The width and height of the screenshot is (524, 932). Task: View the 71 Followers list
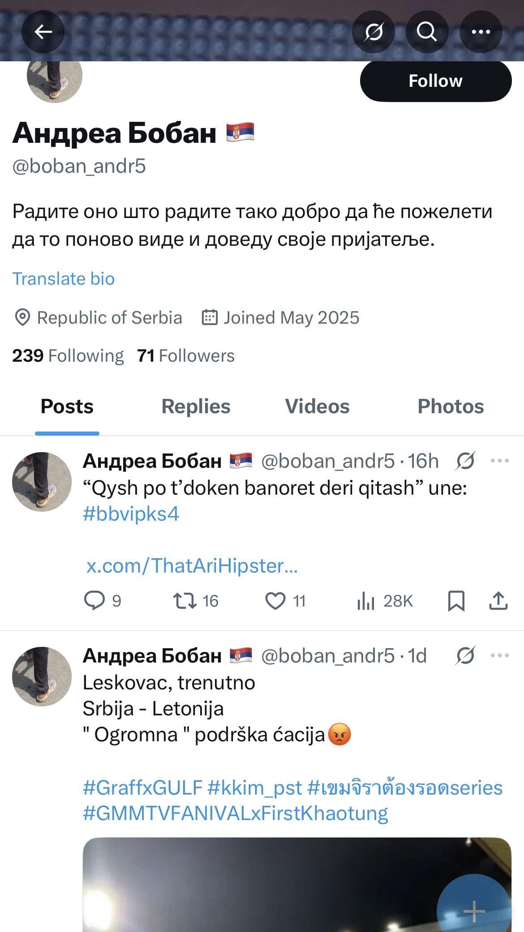[186, 356]
